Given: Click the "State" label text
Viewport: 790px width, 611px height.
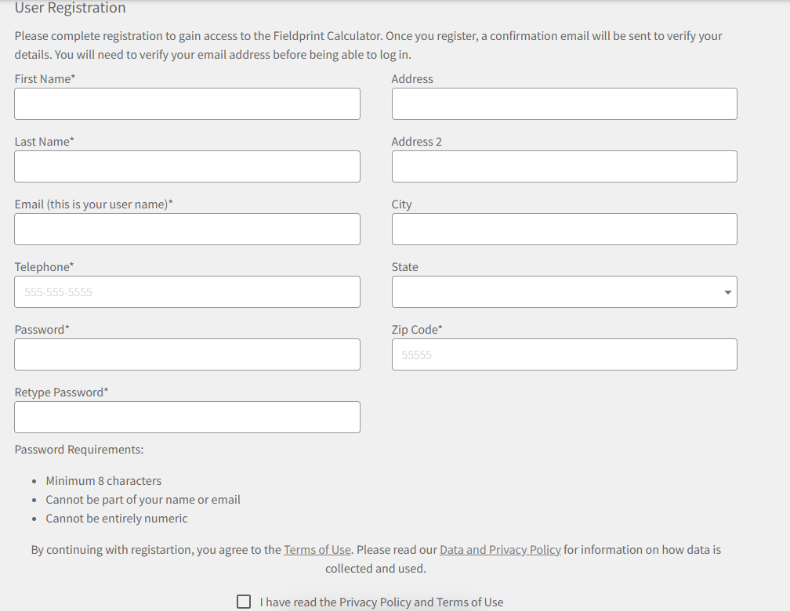Looking at the screenshot, I should (x=405, y=267).
